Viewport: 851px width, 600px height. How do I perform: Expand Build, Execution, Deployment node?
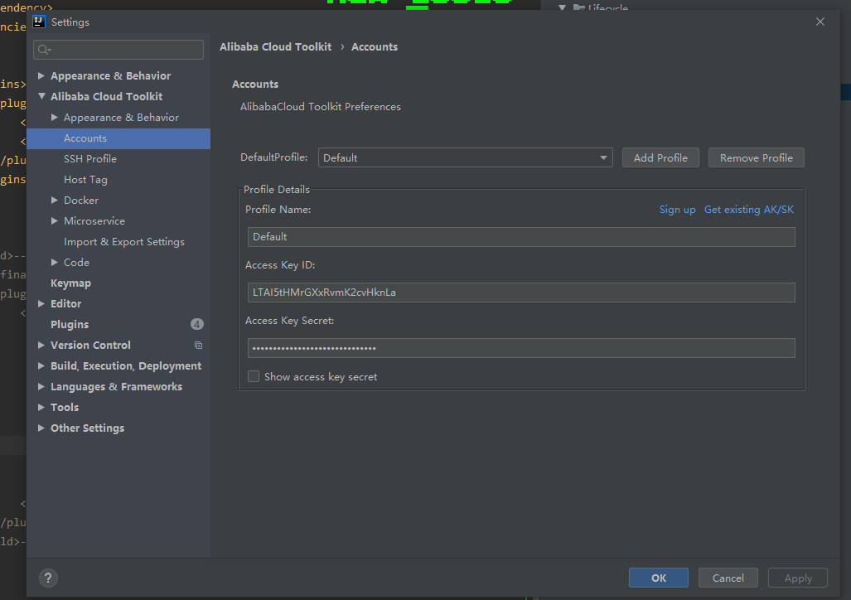[x=41, y=366]
